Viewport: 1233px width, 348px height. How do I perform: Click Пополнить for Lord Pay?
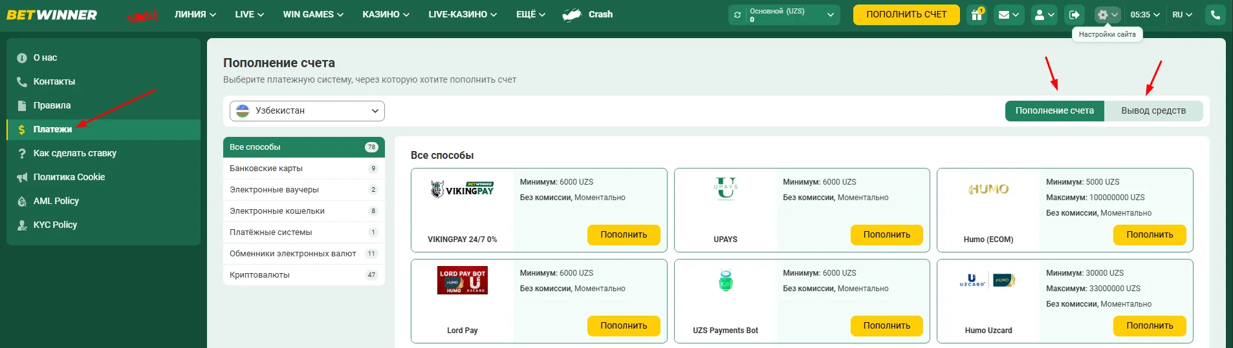624,326
